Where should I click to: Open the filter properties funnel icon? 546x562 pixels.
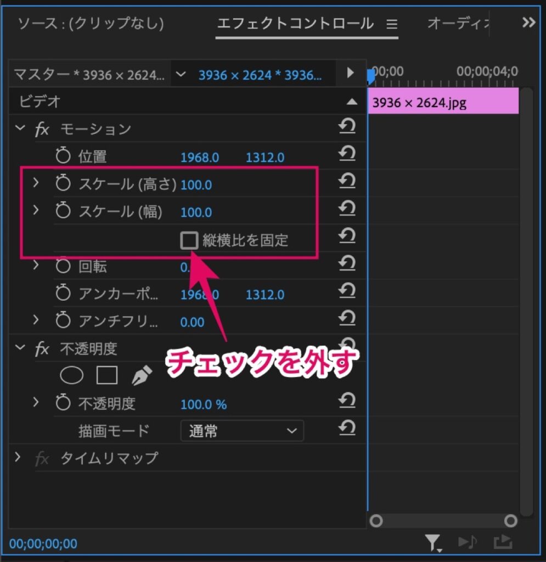[x=433, y=542]
